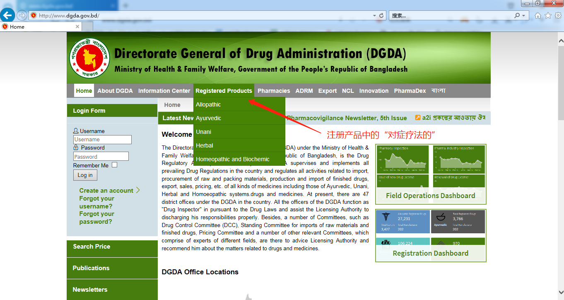Refresh the page with the reload icon
This screenshot has width=564, height=300.
[x=381, y=15]
